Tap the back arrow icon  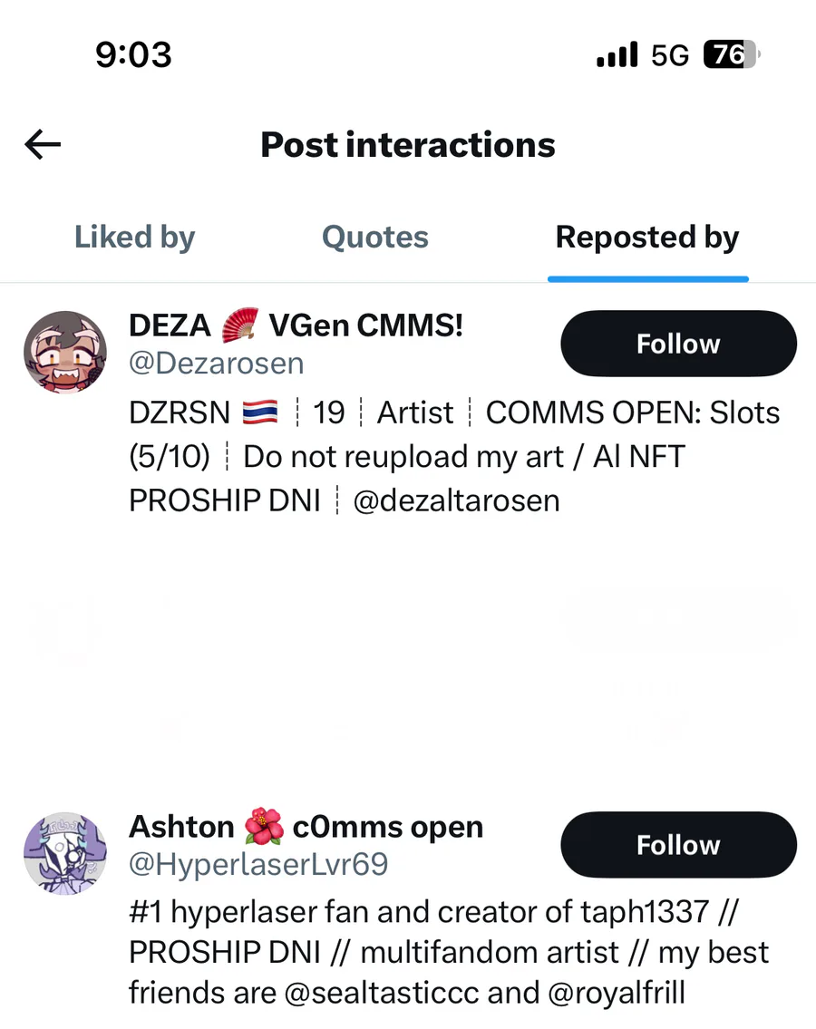(x=43, y=144)
